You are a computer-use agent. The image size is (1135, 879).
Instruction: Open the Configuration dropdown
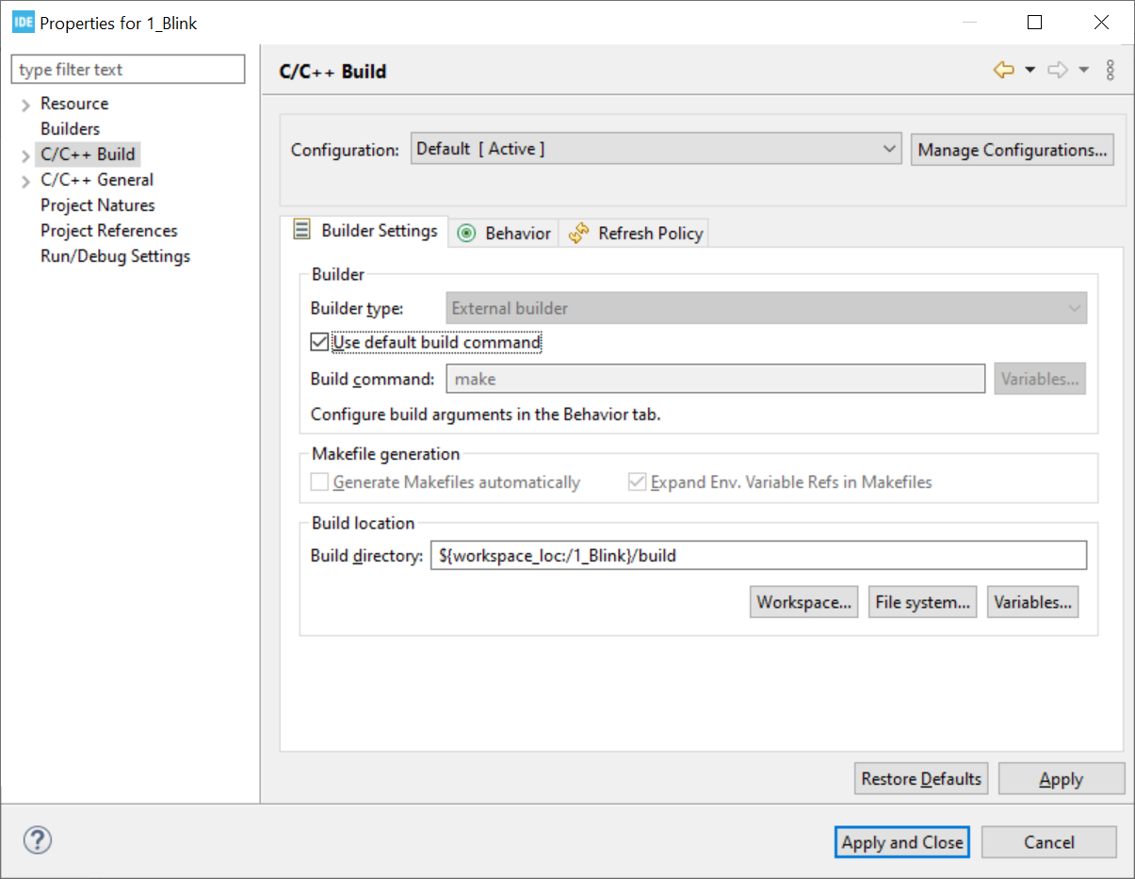click(656, 150)
